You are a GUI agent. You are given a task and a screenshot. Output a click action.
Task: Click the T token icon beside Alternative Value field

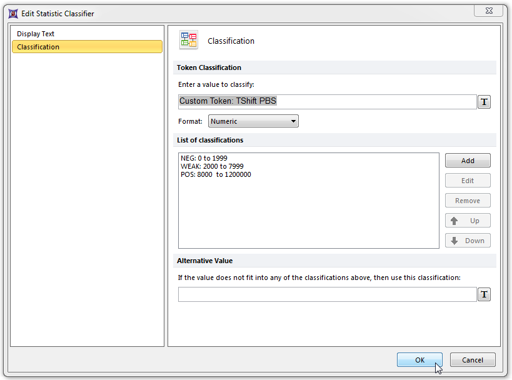pos(484,295)
